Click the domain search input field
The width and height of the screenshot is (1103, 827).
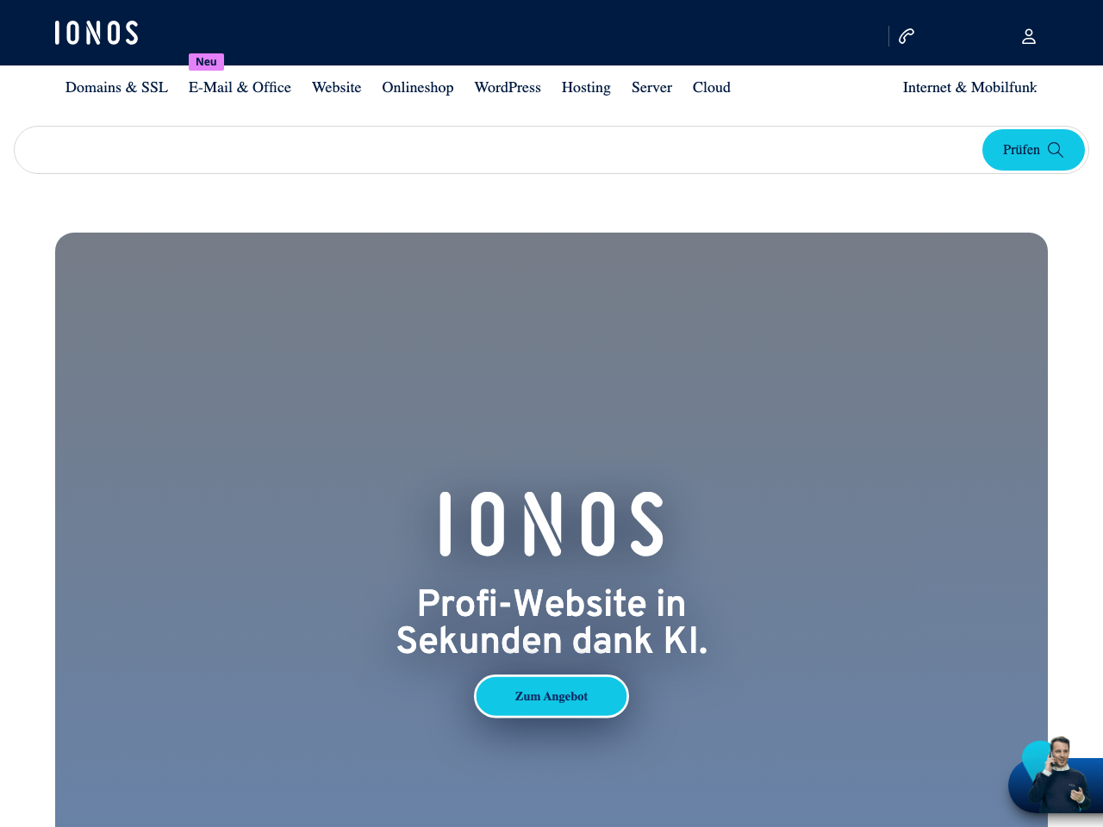[x=431, y=149]
